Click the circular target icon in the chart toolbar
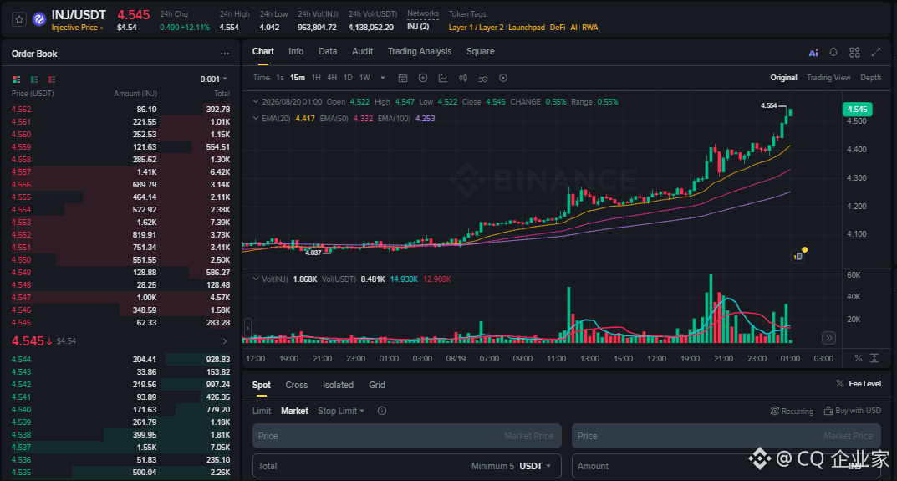The width and height of the screenshot is (897, 481). 503,78
